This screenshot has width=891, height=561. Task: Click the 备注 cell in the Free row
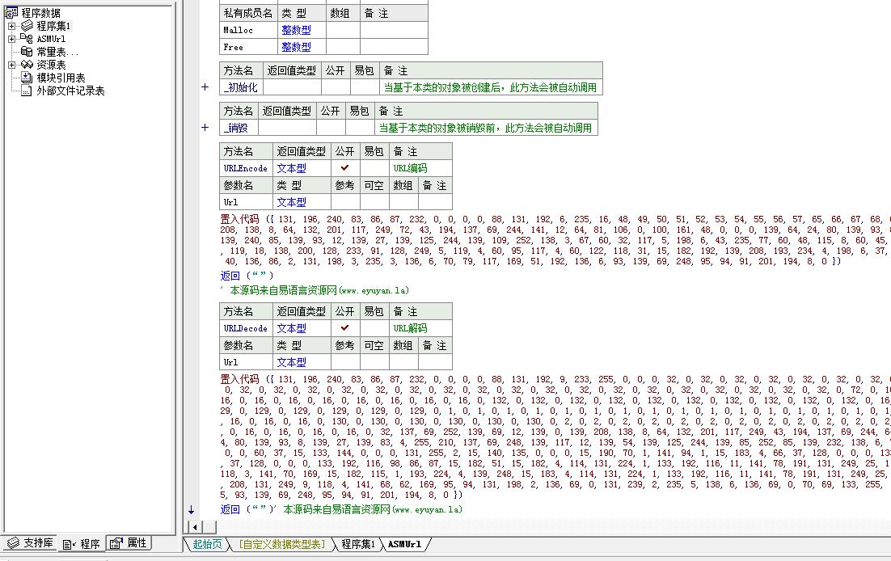[x=394, y=47]
